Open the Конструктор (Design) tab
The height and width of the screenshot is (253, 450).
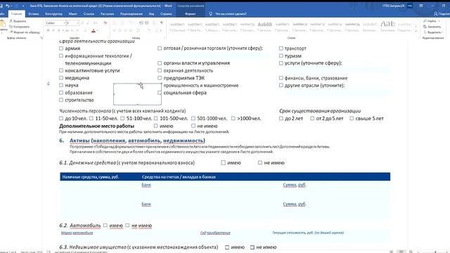pyautogui.click(x=53, y=14)
